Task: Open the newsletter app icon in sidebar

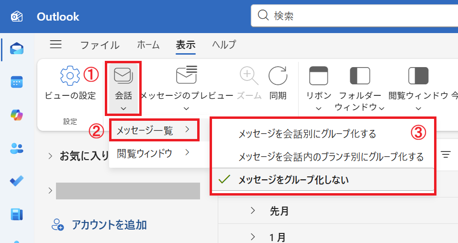Action: [17, 214]
